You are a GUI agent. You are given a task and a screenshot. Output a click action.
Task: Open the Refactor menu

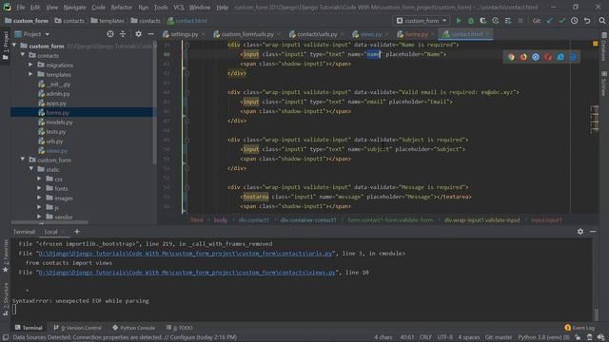point(121,7)
